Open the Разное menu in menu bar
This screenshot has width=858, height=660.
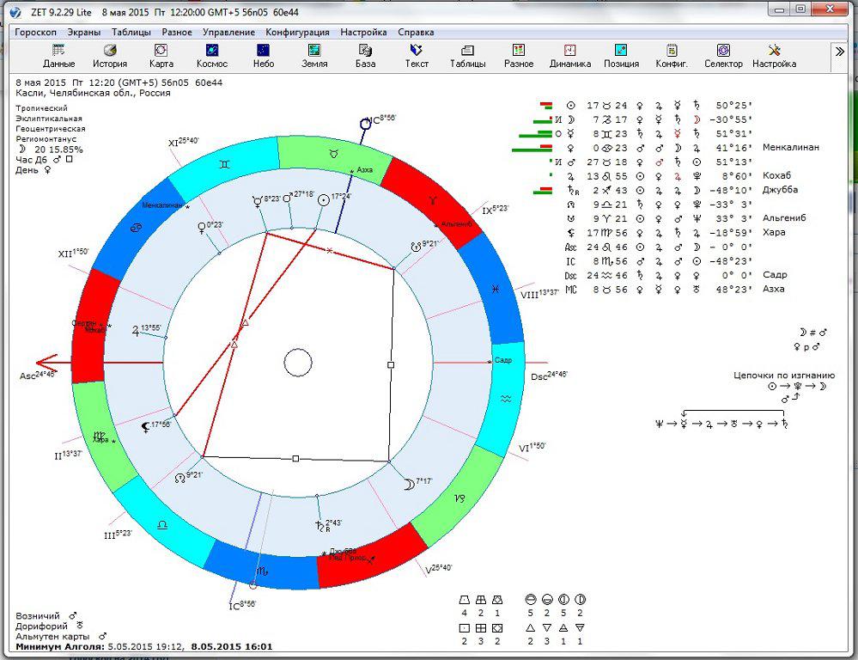(177, 33)
